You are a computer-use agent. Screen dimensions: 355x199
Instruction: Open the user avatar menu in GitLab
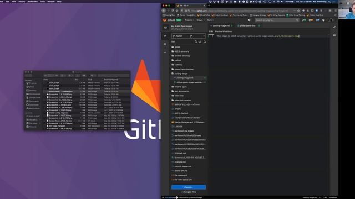coord(332,20)
